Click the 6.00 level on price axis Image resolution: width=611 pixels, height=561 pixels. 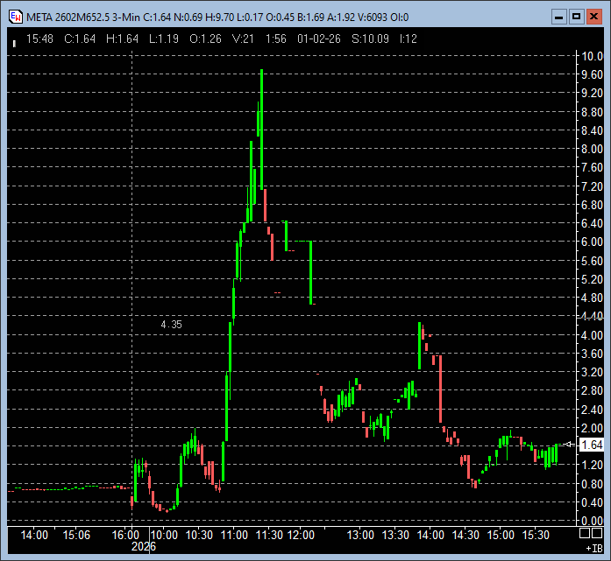coord(592,242)
